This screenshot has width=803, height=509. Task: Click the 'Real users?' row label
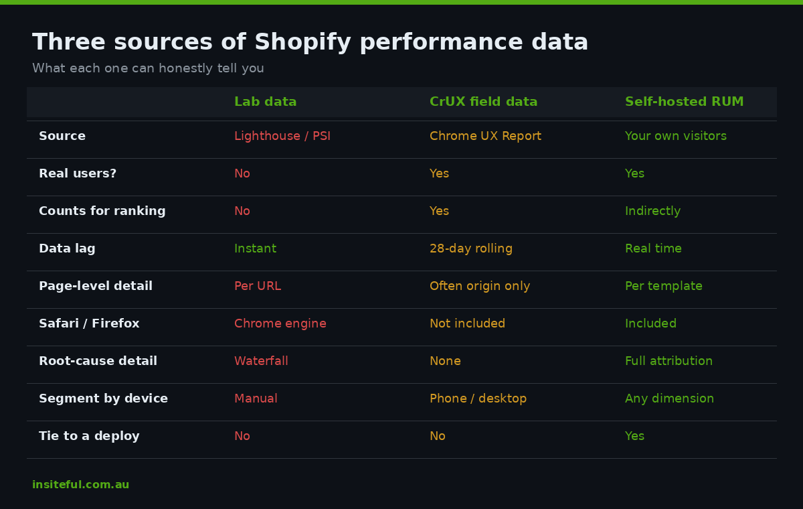coord(78,174)
